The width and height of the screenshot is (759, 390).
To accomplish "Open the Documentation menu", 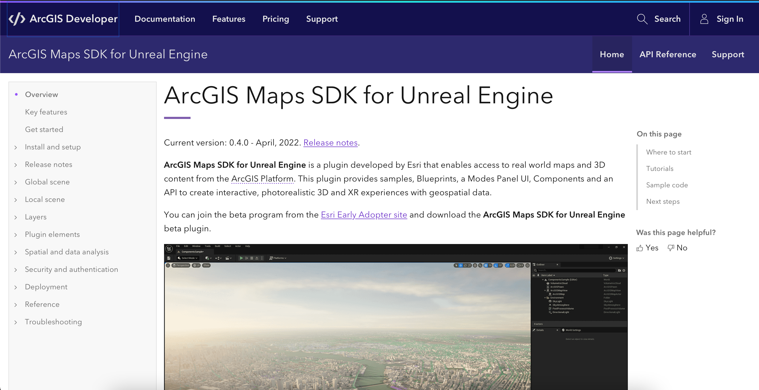I will click(165, 19).
